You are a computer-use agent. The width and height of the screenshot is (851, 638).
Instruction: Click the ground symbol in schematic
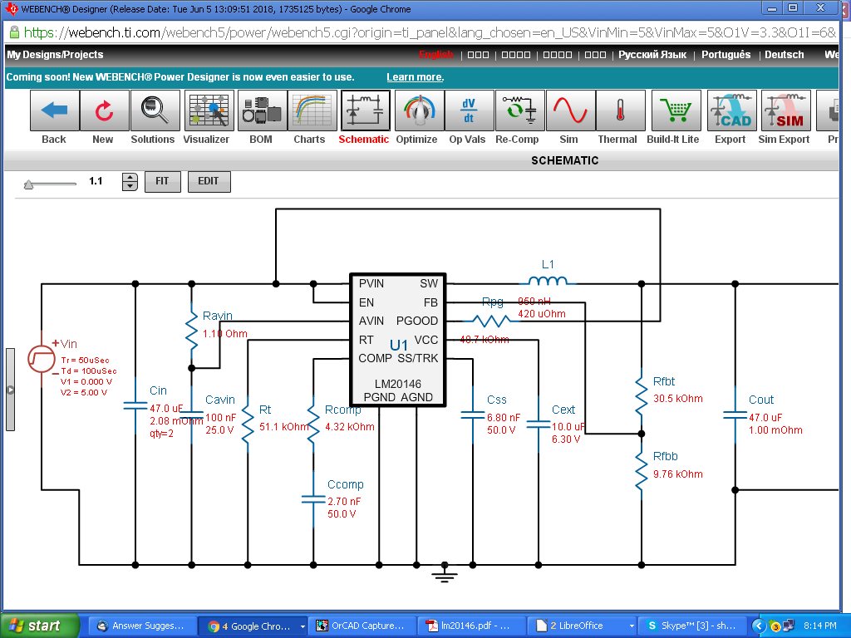[445, 573]
